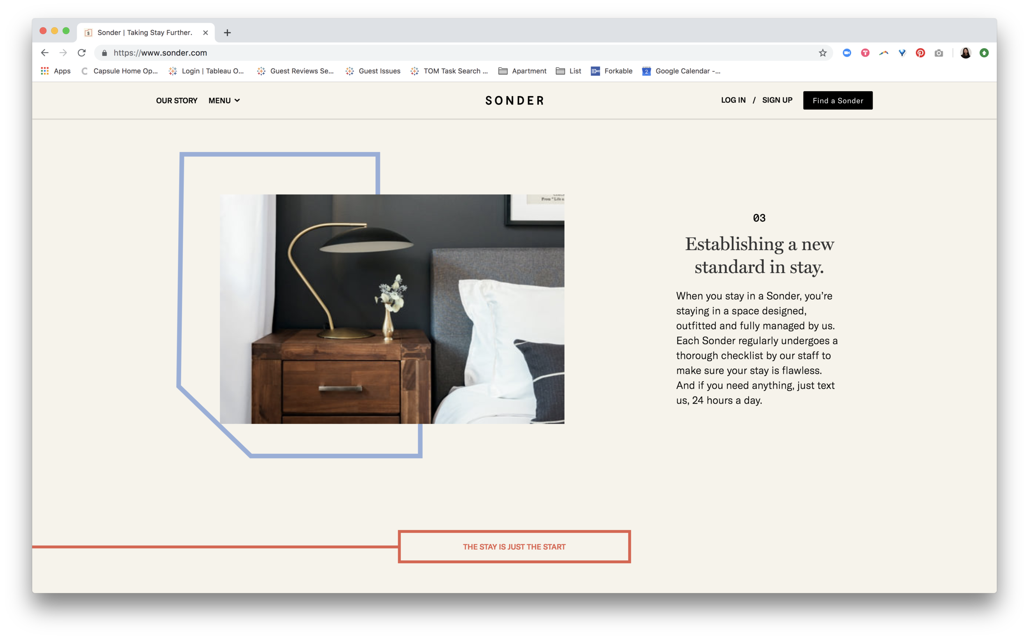This screenshot has width=1029, height=639.
Task: Open the Apartment bookmarks folder
Action: click(x=522, y=71)
